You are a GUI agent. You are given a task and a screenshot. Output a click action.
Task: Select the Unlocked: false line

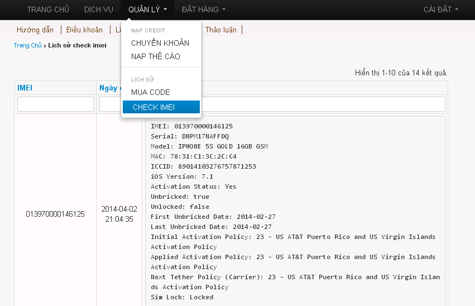click(x=180, y=206)
